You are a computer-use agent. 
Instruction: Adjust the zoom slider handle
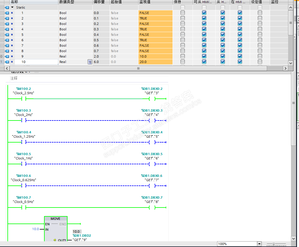[274, 244]
